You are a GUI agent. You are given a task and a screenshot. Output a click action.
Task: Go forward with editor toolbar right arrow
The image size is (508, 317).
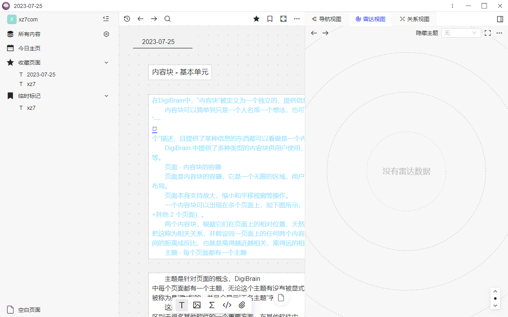(154, 19)
